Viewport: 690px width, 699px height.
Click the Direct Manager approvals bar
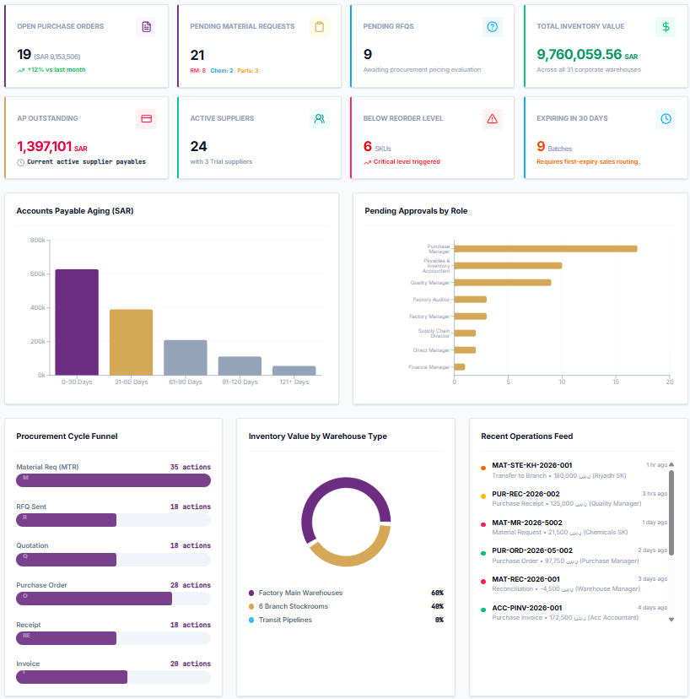pyautogui.click(x=465, y=350)
